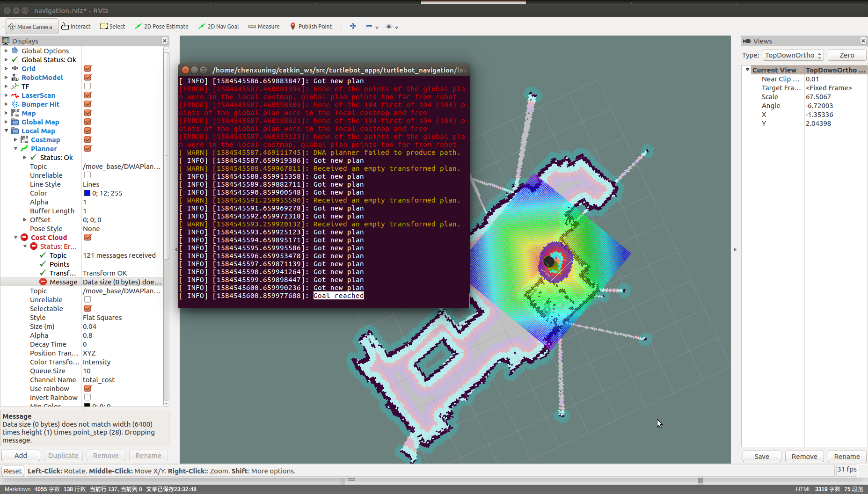Click the Global Options gear icon

pos(15,51)
